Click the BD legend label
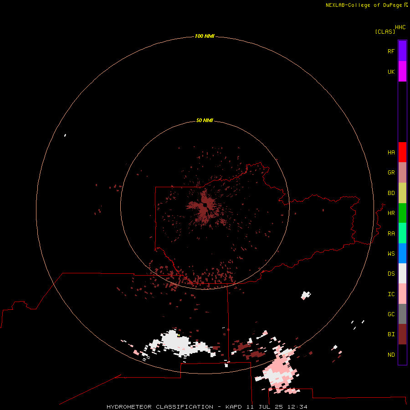This screenshot has height=410, width=410. click(391, 193)
